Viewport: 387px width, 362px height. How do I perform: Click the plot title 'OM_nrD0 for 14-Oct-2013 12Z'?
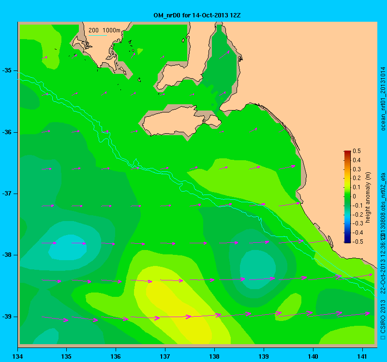tap(197, 15)
